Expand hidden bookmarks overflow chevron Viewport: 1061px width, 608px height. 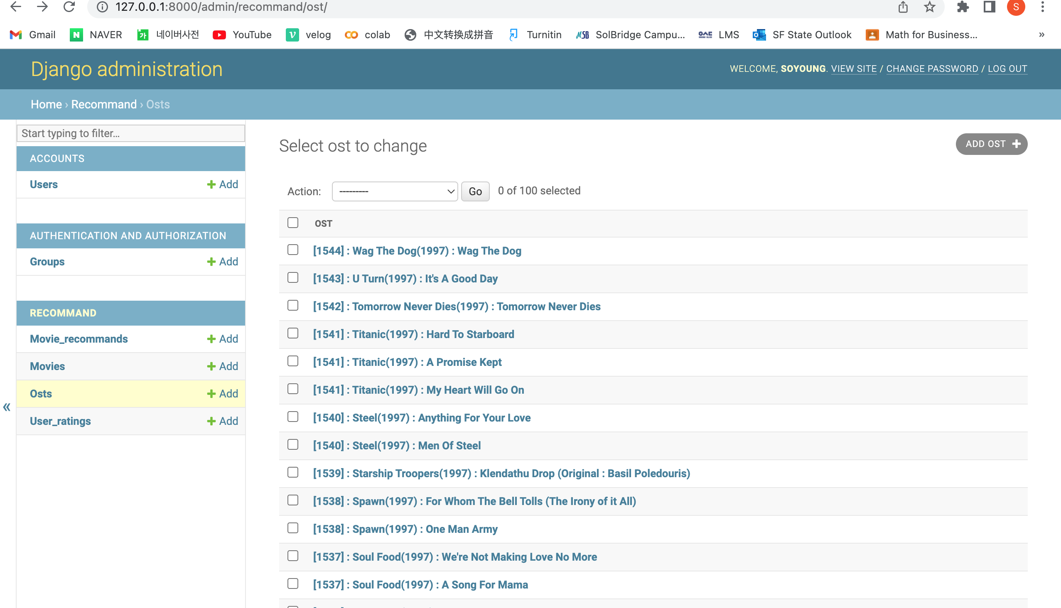(1041, 34)
